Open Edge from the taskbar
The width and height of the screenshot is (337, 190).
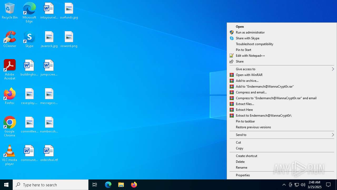click(108, 185)
